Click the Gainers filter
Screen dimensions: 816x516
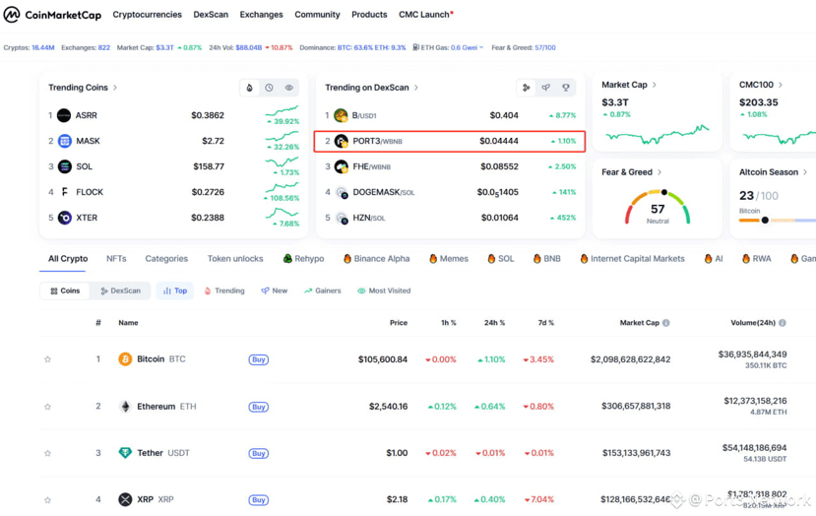(323, 291)
